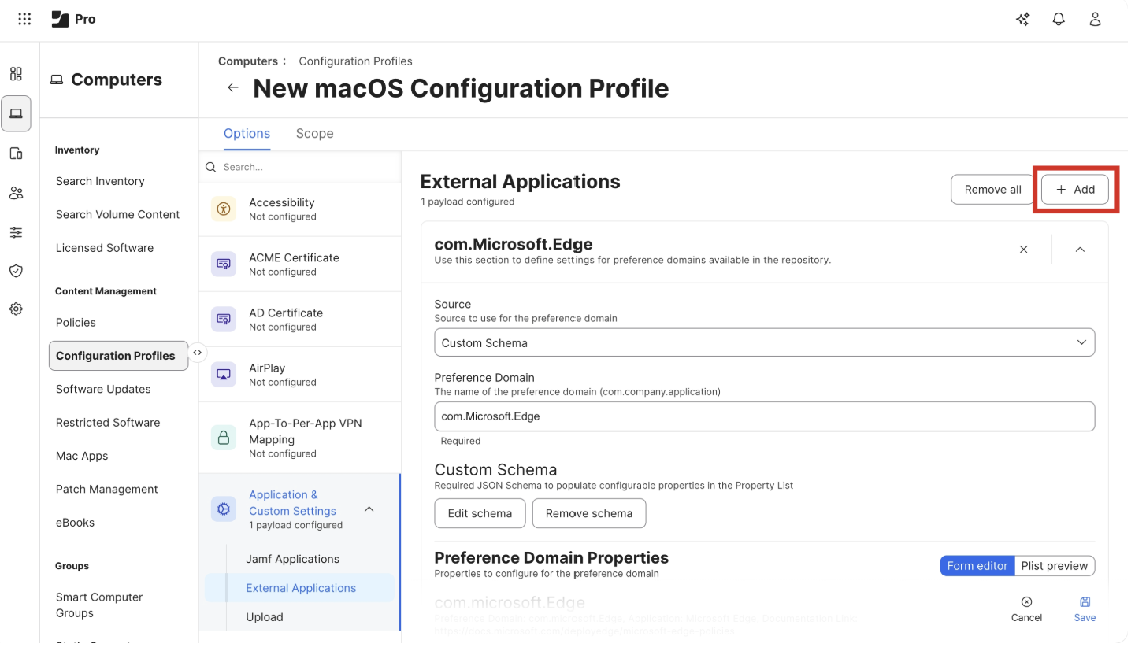The height and width of the screenshot is (651, 1146).
Task: Open the Settings gear in left rail
Action: point(16,309)
